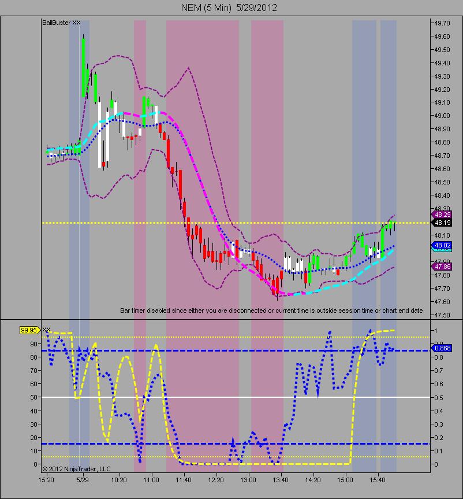Click the 11:00 time axis label
Viewport: 463px width, 499px height.
152,479
